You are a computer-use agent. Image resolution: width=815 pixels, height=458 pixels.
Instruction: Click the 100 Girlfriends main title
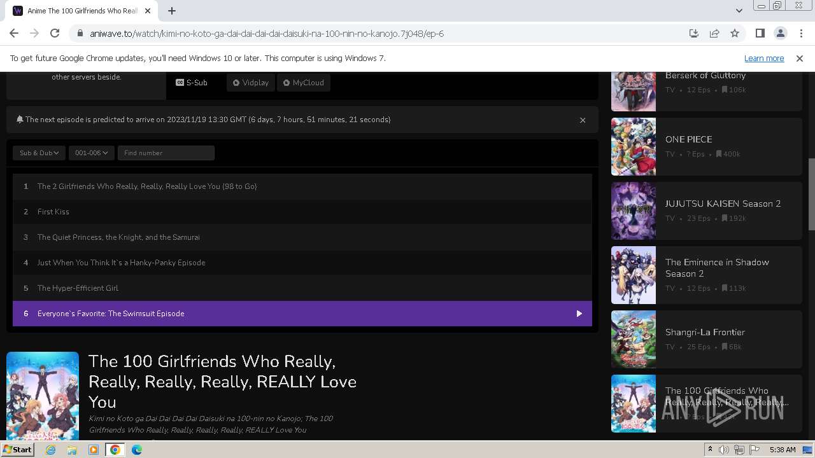222,382
